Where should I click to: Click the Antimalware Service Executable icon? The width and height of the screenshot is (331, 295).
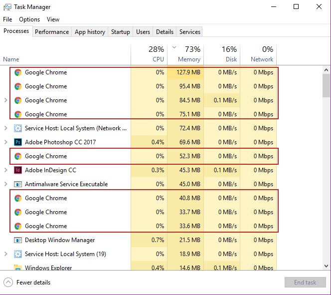(x=18, y=184)
